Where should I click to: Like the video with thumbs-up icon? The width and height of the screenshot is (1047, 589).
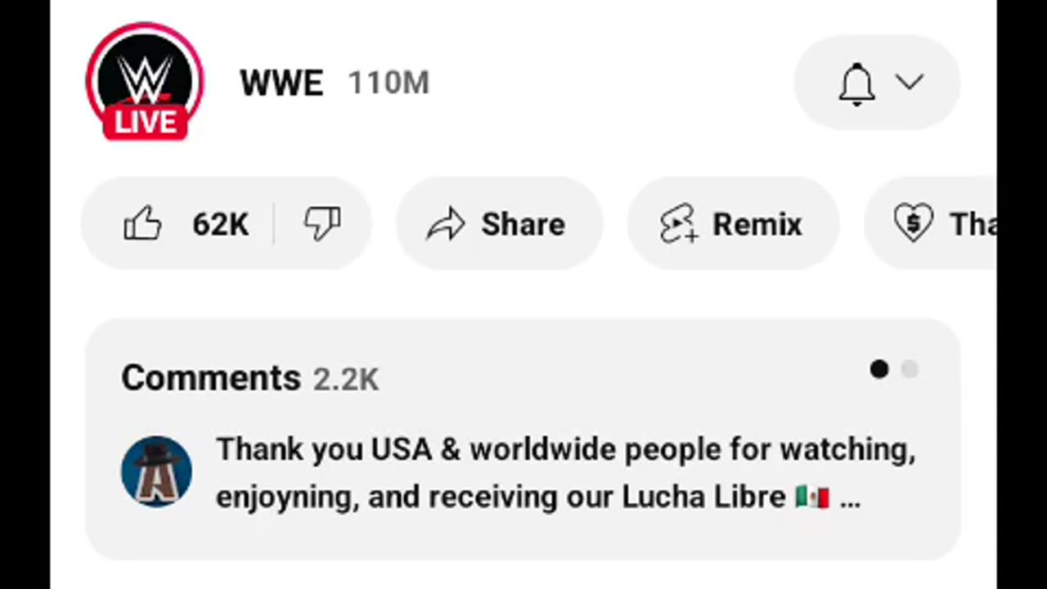tap(143, 224)
